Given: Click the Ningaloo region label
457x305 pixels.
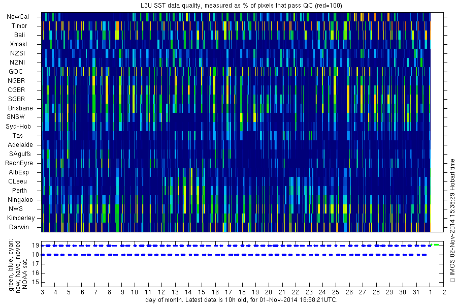Looking at the screenshot, I should (20, 200).
